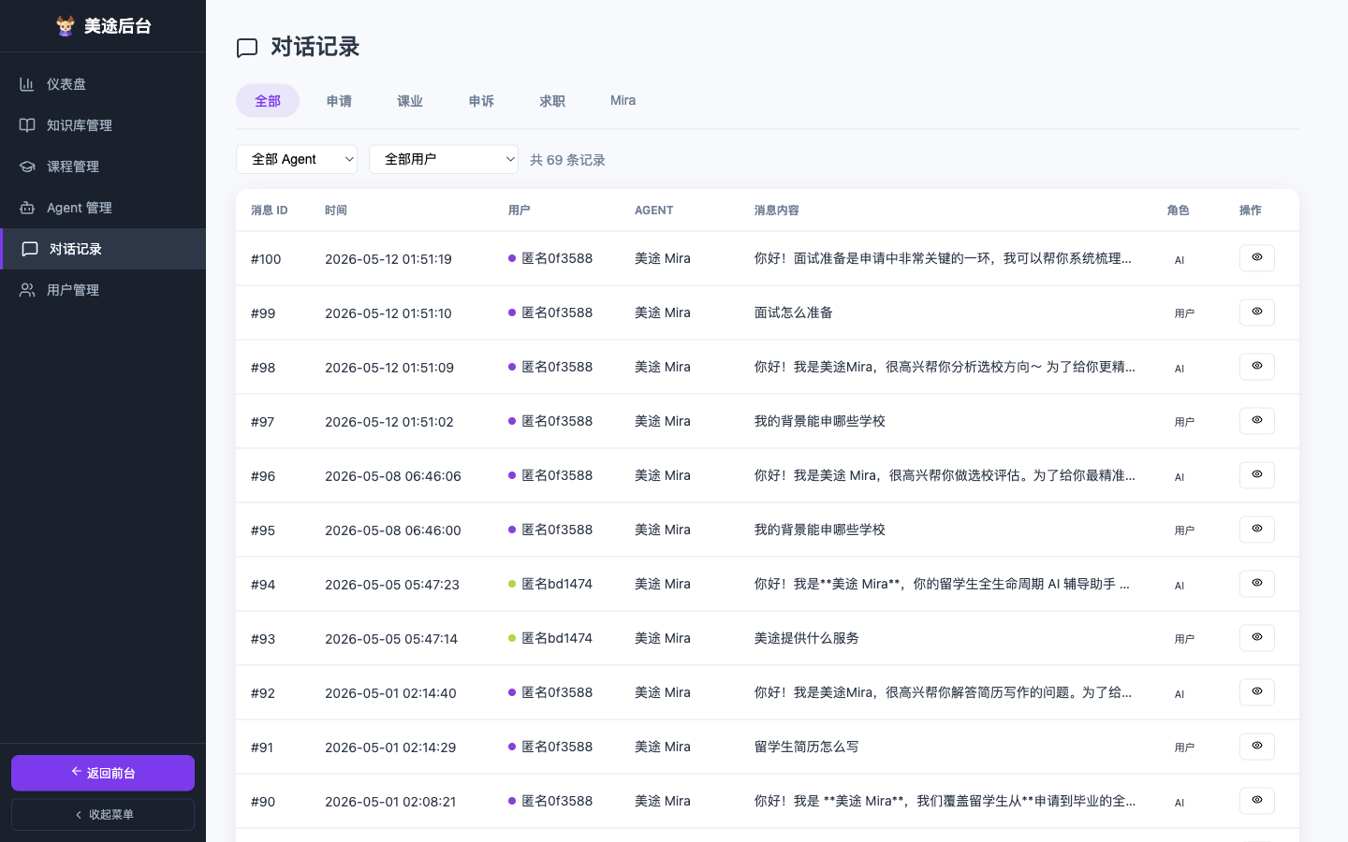Collapse the menu with 收起菜单

(103, 815)
